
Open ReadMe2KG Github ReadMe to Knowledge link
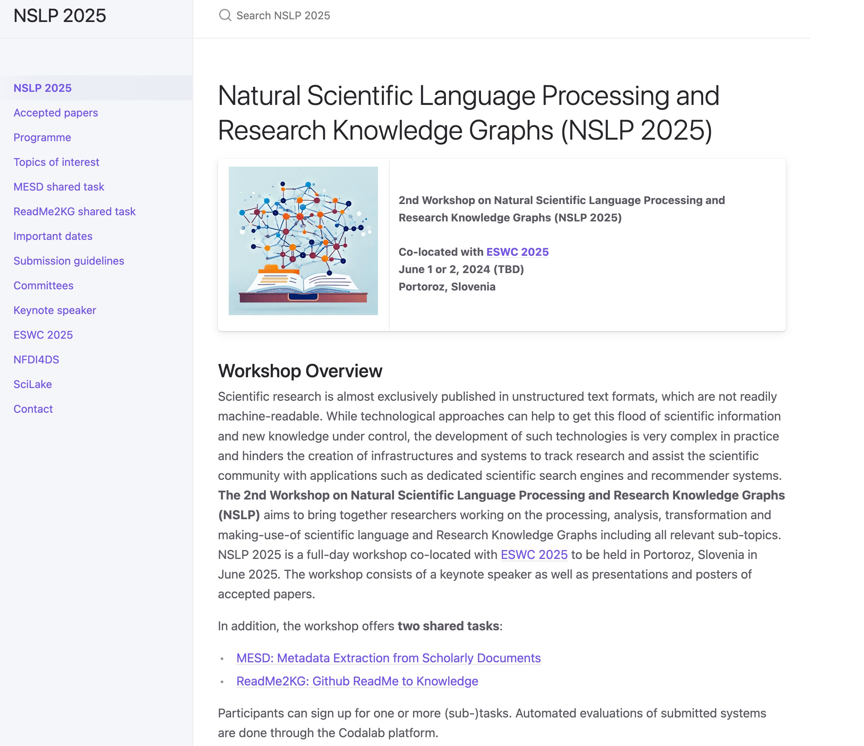(x=357, y=681)
